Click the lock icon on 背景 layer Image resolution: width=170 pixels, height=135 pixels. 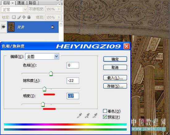point(53,27)
